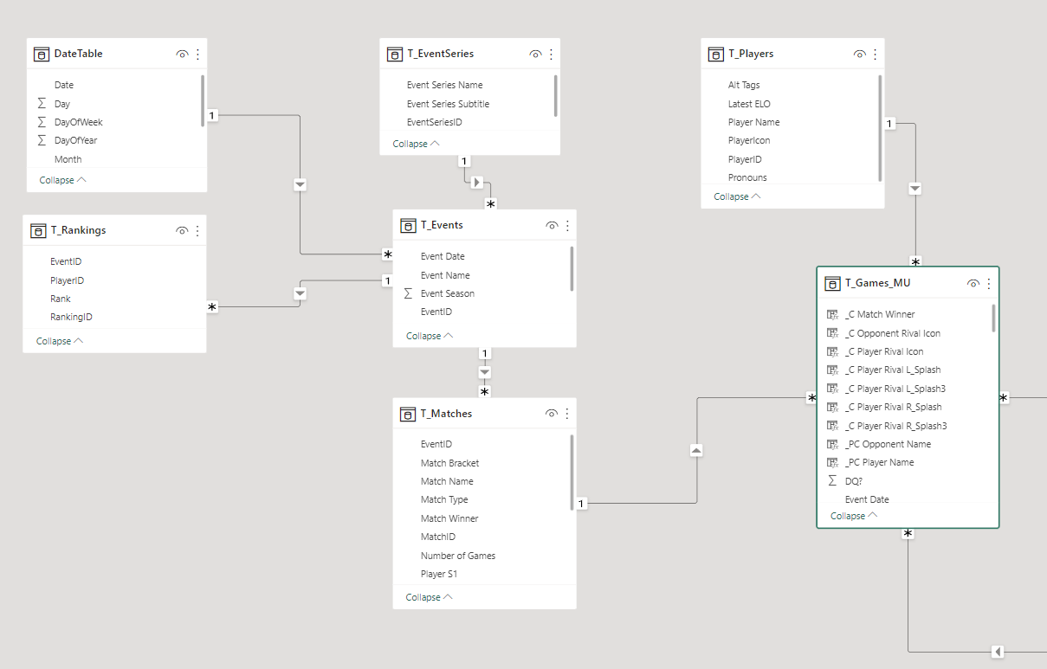Screen dimensions: 1047x669
Task: Click sigma icon beside DayOfYear field
Action: (x=42, y=140)
